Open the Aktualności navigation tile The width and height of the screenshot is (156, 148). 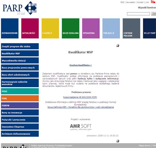pyautogui.click(x=30, y=28)
